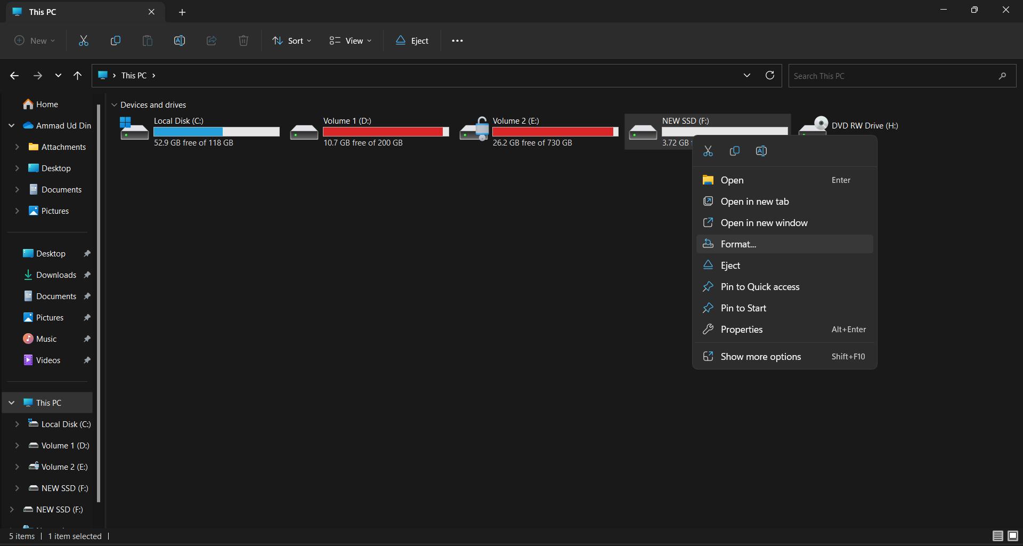Open the See more ellipsis in toolbar
The height and width of the screenshot is (546, 1023).
pos(457,41)
